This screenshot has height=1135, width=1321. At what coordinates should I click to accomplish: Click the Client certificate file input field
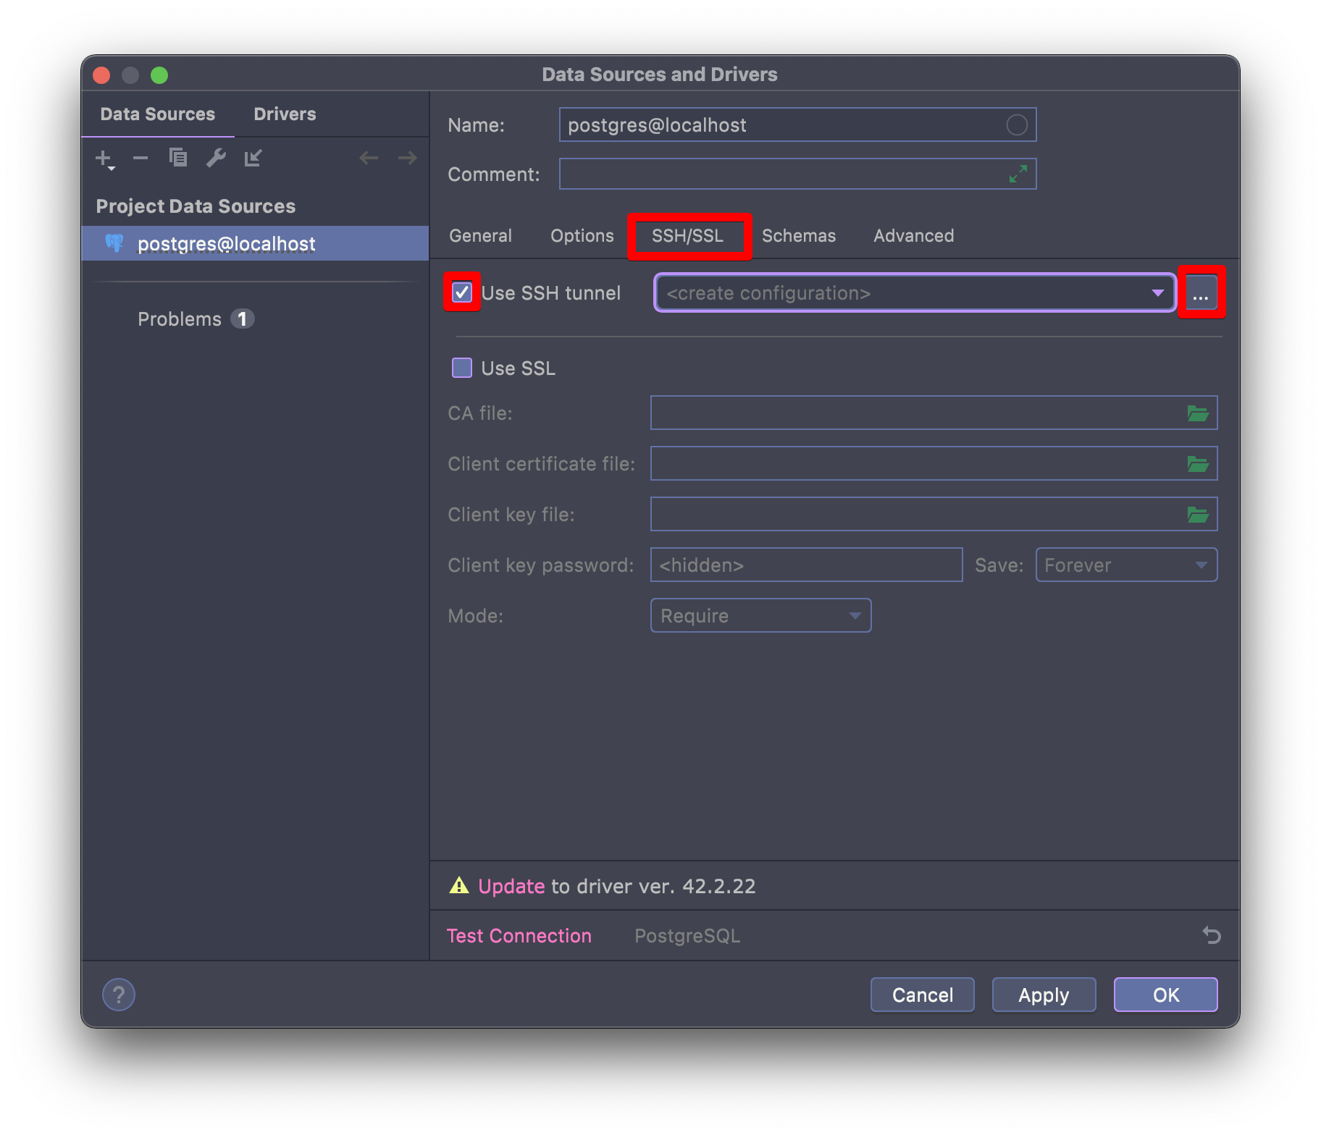point(934,463)
